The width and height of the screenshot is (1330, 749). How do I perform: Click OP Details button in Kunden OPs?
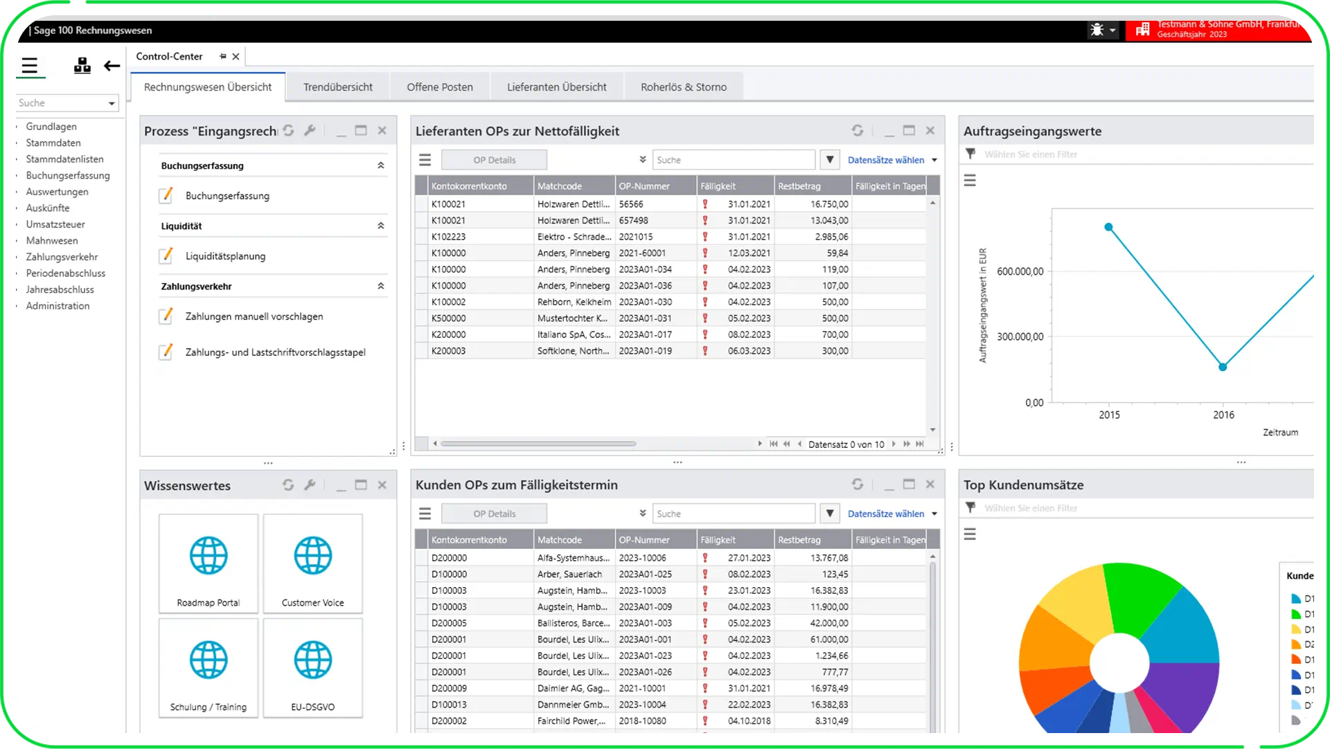point(494,514)
